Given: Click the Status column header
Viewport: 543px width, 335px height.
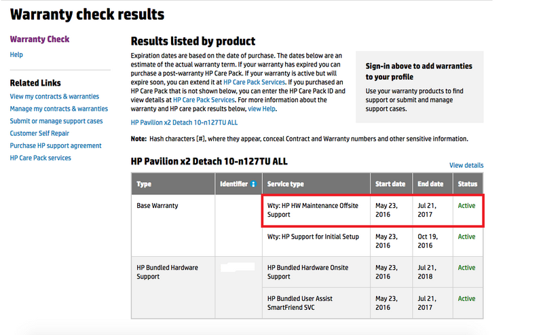Looking at the screenshot, I should click(x=467, y=184).
